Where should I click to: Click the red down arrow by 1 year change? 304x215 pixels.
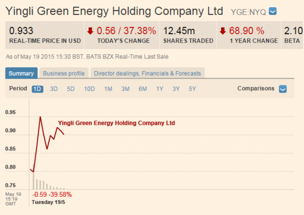click(223, 31)
